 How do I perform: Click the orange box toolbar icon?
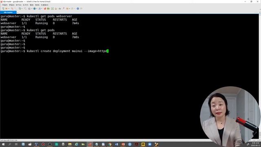point(67,9)
